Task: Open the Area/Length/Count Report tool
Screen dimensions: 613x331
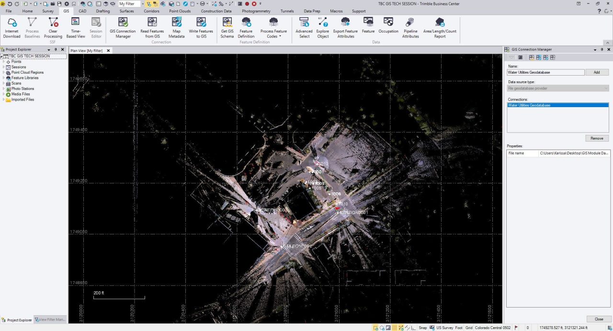Action: pos(439,27)
